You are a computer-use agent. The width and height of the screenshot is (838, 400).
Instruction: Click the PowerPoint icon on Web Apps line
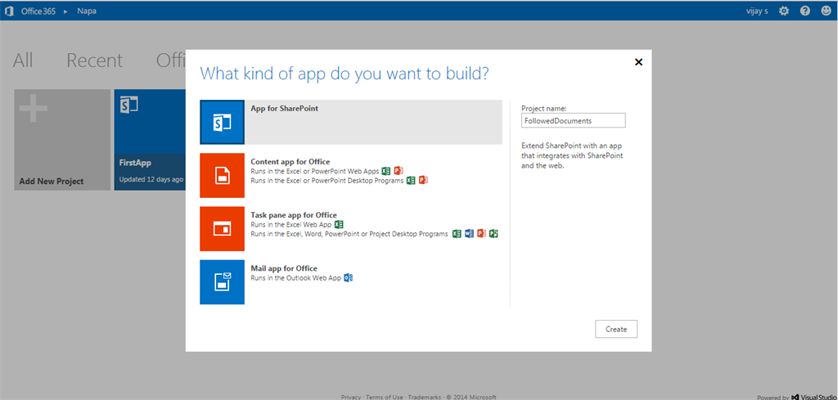click(399, 172)
